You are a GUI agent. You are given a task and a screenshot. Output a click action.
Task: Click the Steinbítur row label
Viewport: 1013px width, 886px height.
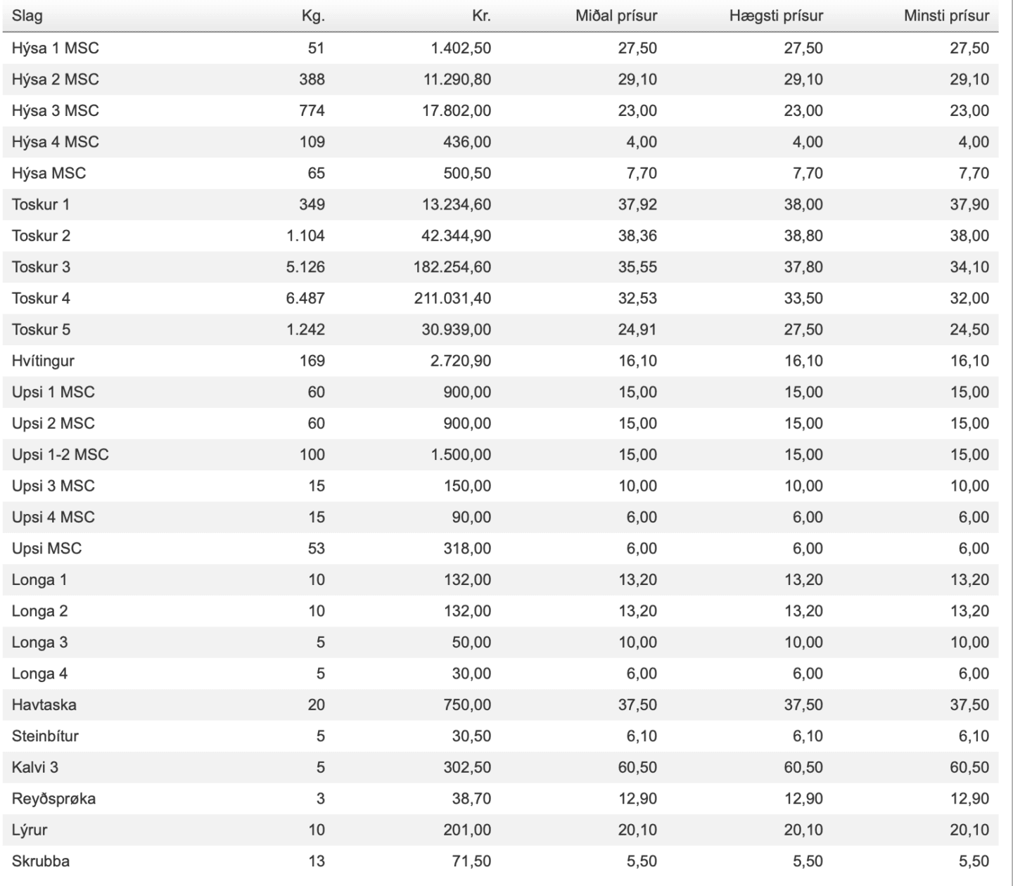point(45,736)
